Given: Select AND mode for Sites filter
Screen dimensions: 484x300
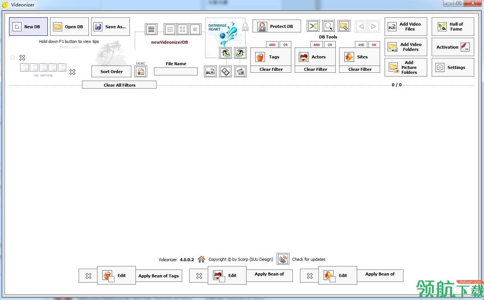Looking at the screenshot, I should [361, 44].
